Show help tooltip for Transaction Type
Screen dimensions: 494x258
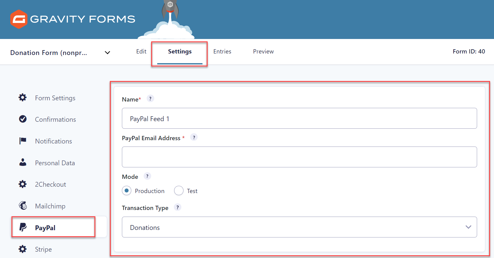[177, 207]
